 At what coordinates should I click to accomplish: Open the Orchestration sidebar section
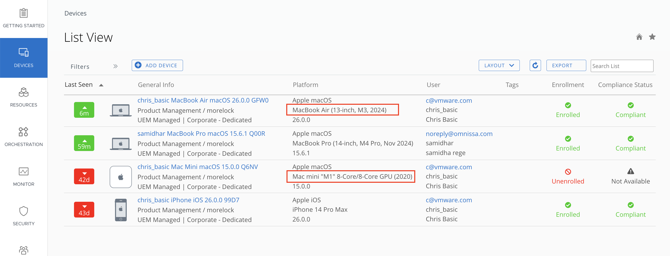(24, 137)
